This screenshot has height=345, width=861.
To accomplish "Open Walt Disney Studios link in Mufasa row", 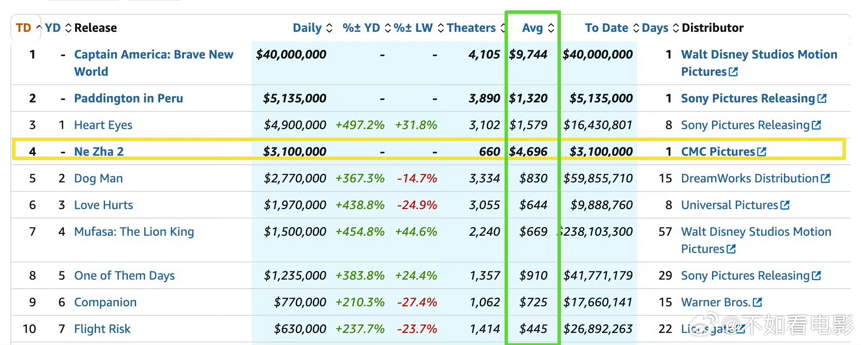I will tap(756, 240).
